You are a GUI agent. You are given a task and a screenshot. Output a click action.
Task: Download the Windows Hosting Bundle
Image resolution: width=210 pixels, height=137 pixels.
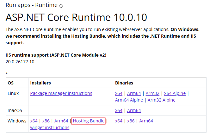tap(89, 121)
